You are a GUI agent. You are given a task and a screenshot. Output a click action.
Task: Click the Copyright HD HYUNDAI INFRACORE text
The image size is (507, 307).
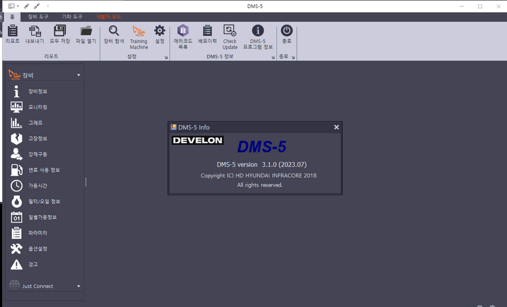click(x=258, y=175)
